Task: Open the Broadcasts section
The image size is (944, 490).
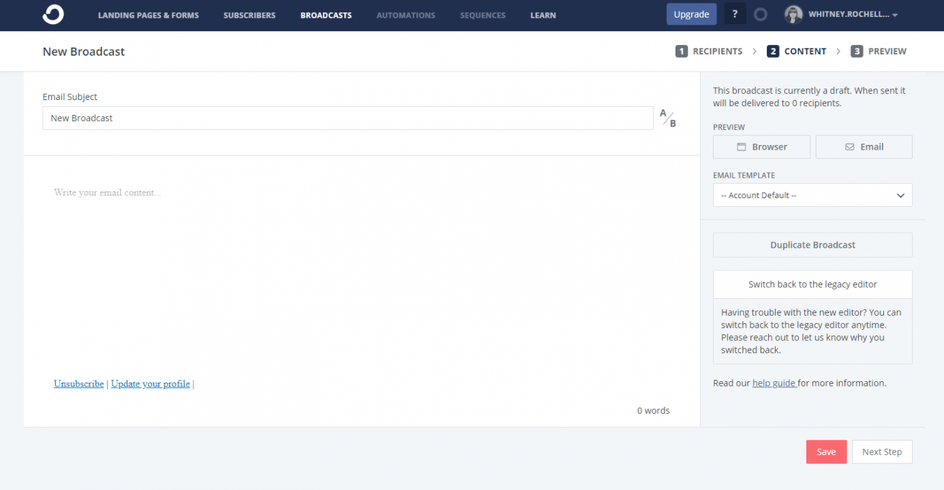Action: point(326,15)
